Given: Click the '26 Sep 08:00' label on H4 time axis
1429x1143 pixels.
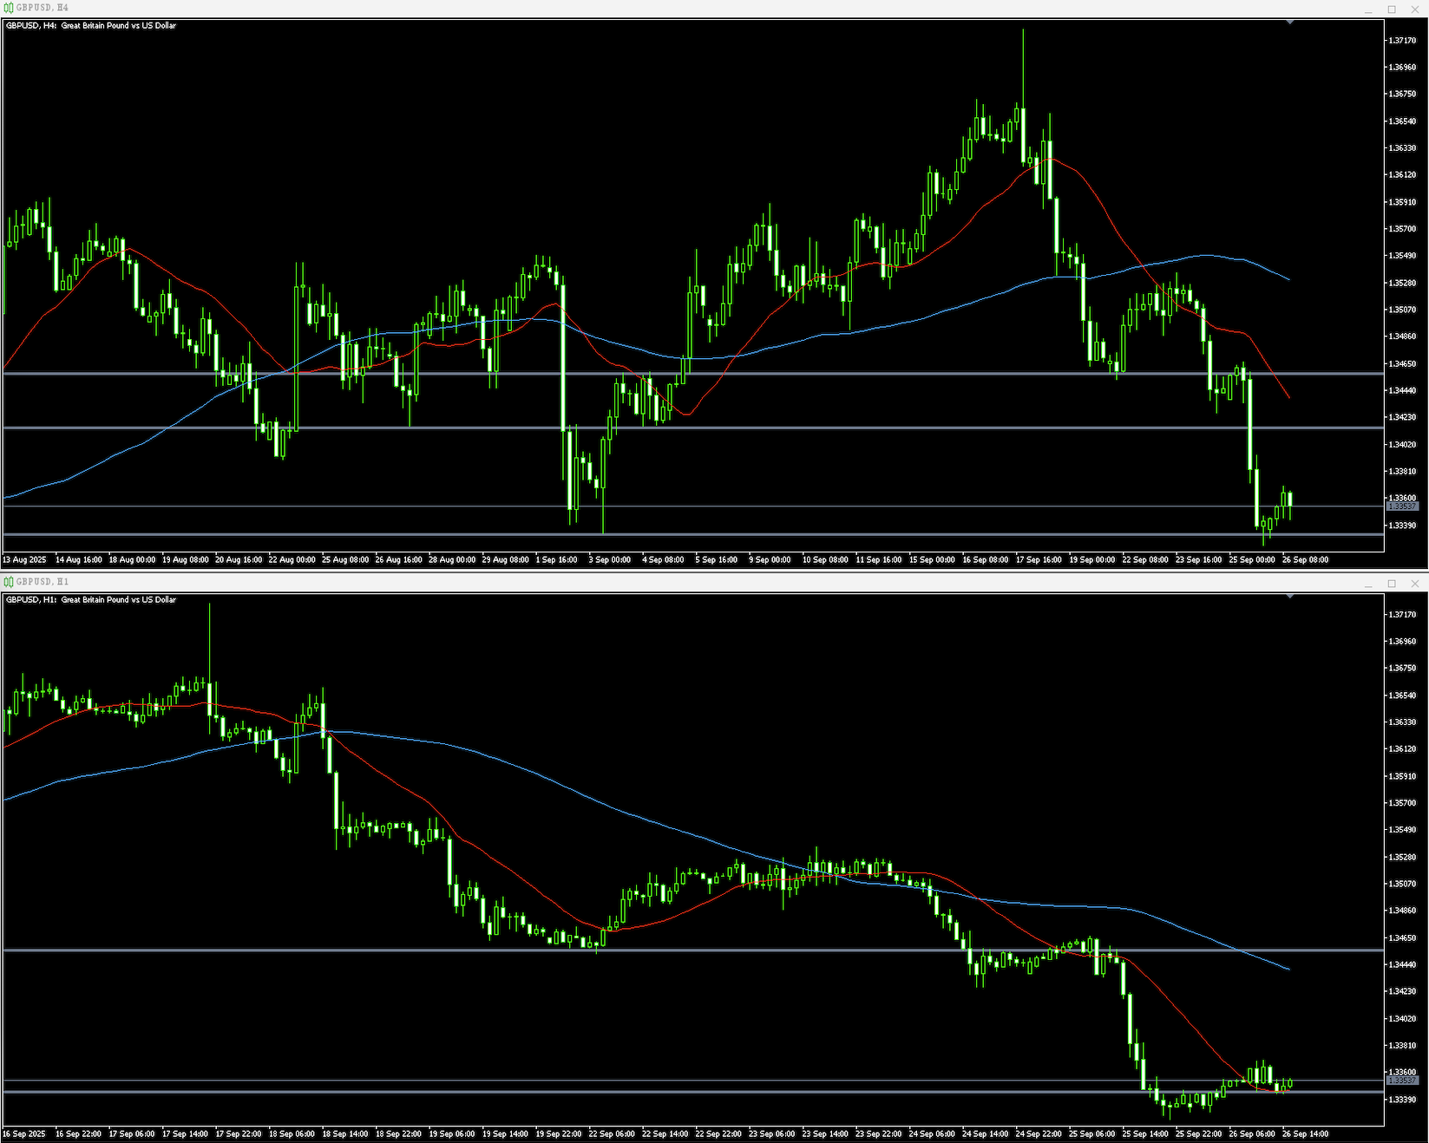Looking at the screenshot, I should click(x=1305, y=560).
